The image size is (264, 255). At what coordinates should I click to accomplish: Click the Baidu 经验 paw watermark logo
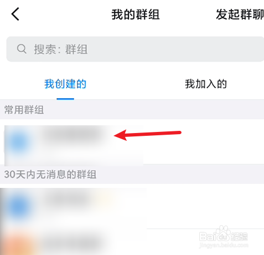coord(223,235)
